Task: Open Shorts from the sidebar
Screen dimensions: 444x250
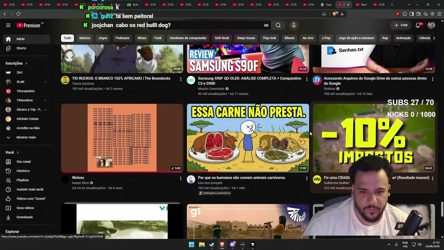Action: pyautogui.click(x=26, y=48)
